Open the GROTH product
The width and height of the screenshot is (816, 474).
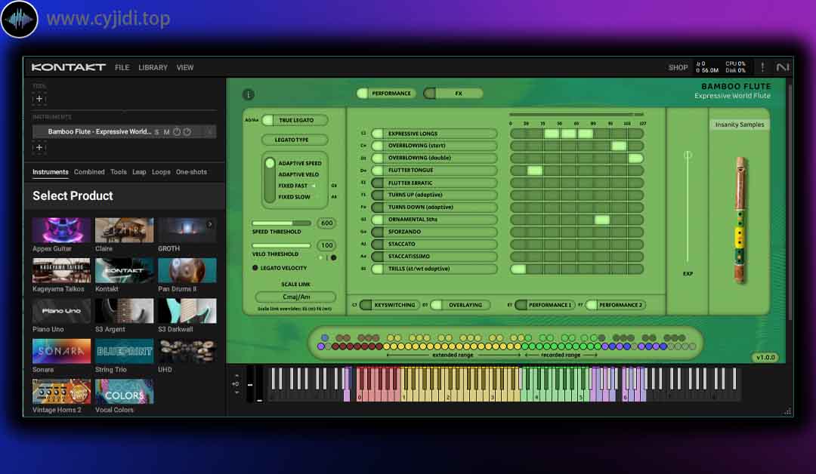pos(187,230)
